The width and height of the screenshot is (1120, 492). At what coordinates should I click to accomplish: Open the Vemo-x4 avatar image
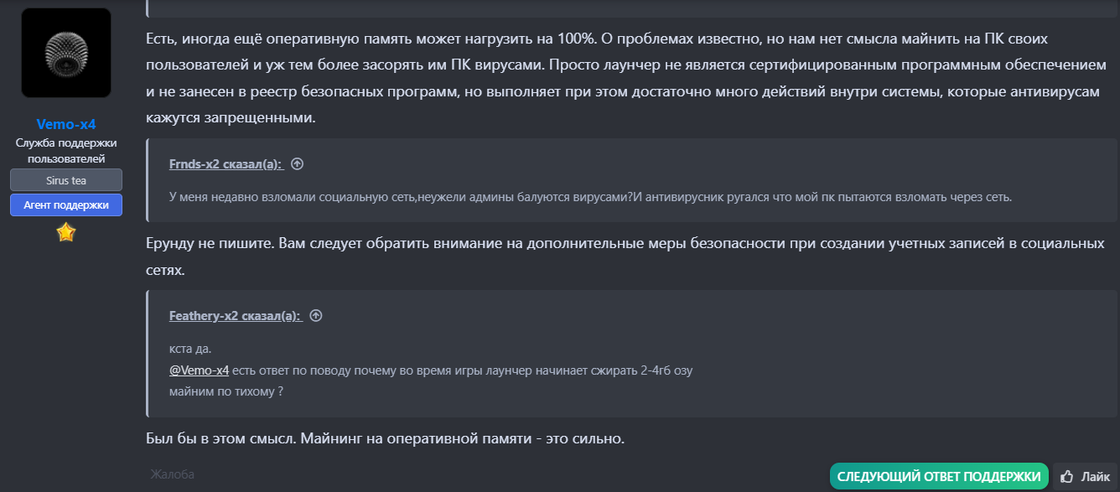click(66, 53)
